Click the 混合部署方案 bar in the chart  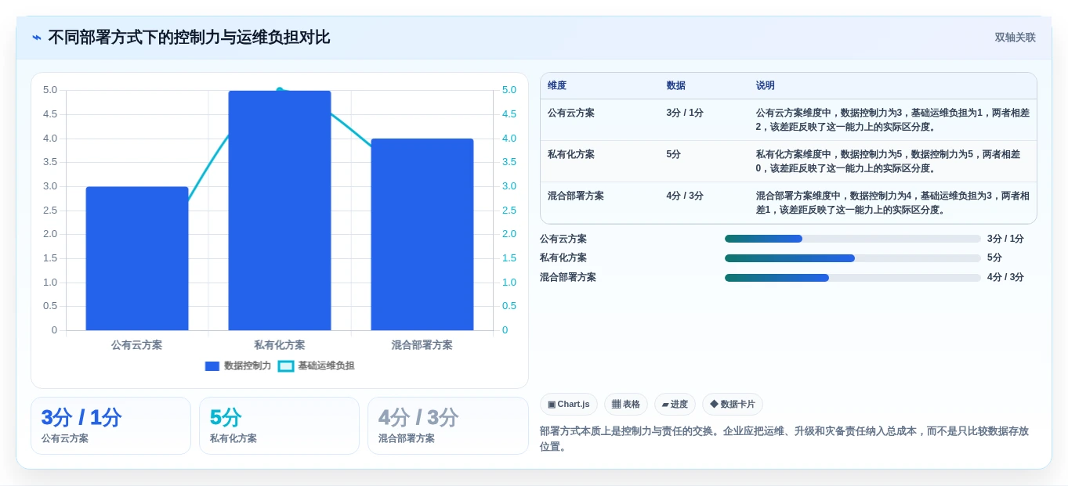point(422,235)
